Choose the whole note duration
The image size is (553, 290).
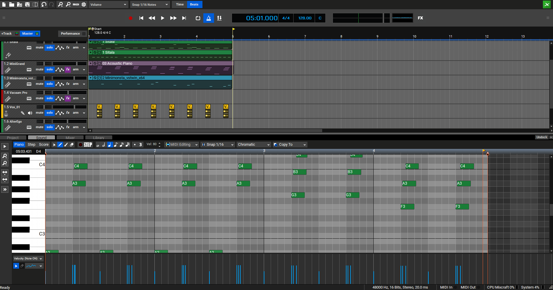click(x=98, y=145)
